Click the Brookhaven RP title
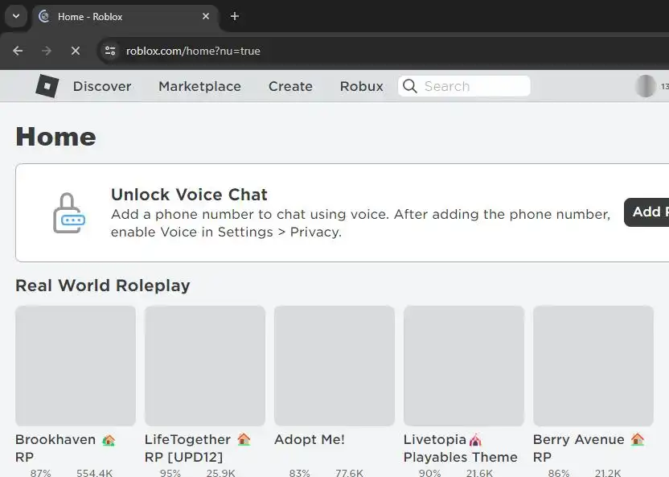 (65, 448)
